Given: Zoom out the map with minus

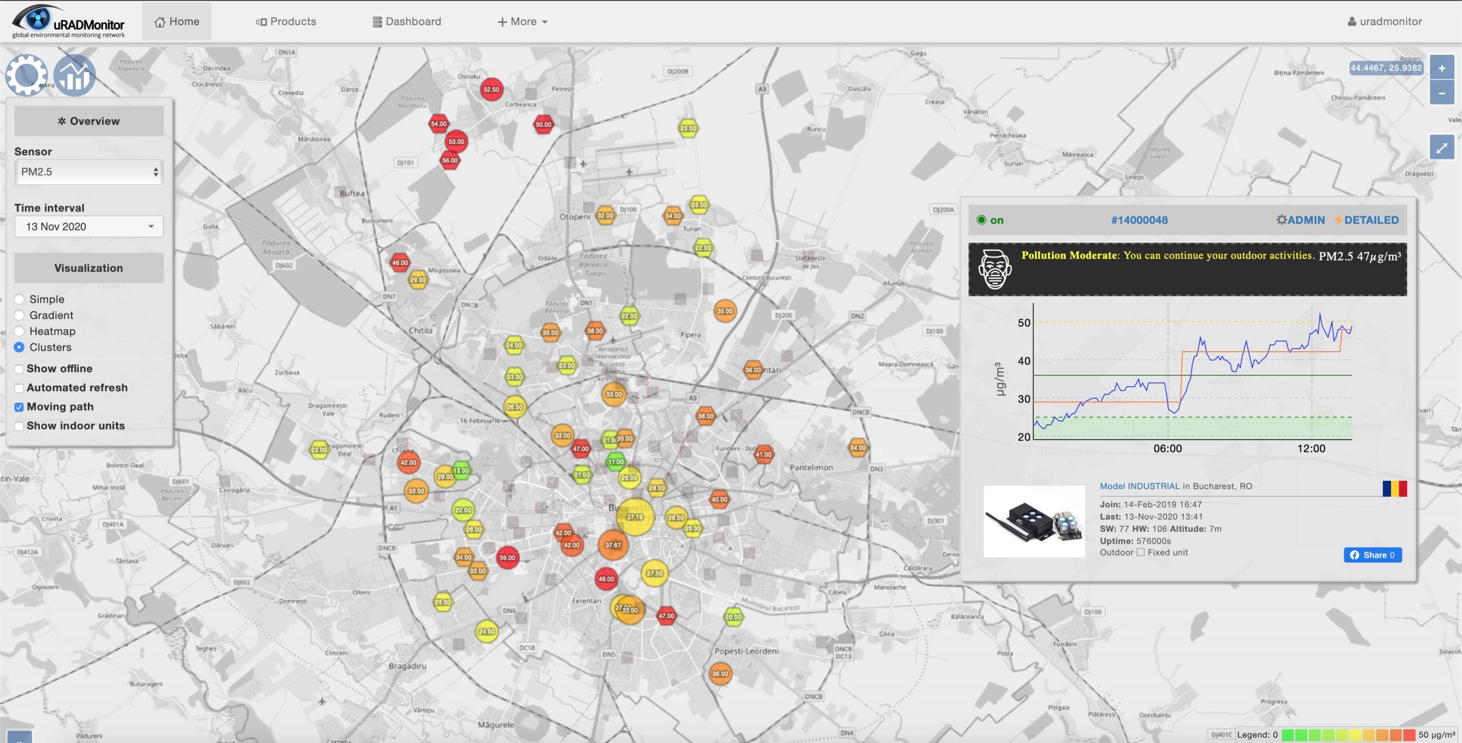Looking at the screenshot, I should pyautogui.click(x=1441, y=93).
